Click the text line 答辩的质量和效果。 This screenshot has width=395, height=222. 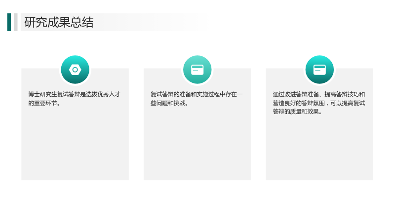point(298,111)
